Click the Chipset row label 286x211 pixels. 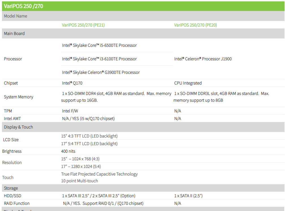pyautogui.click(x=11, y=83)
